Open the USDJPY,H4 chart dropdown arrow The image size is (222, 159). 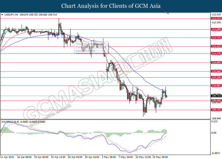(x=2, y=15)
